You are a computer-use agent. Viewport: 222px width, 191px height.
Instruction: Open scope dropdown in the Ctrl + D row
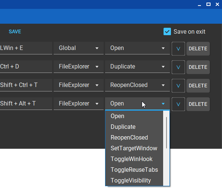pos(78,67)
